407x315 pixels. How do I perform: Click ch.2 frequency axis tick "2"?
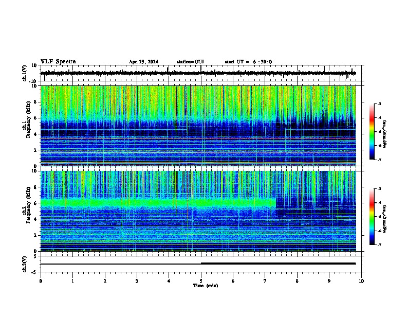(35, 235)
